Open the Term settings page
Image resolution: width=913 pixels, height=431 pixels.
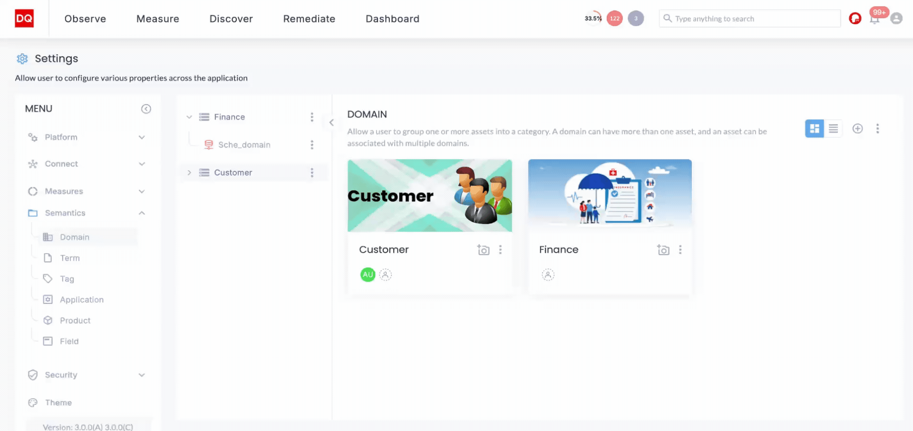coord(70,258)
